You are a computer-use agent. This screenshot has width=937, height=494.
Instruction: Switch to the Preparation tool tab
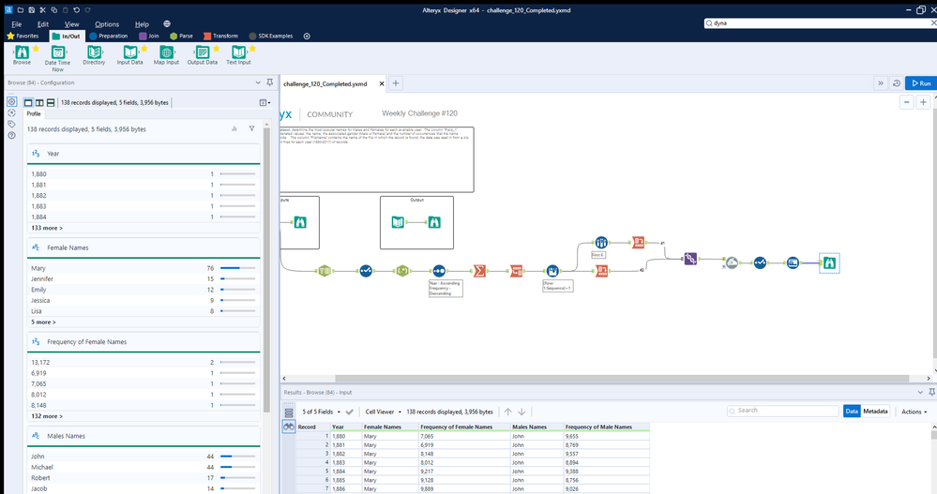click(x=109, y=36)
